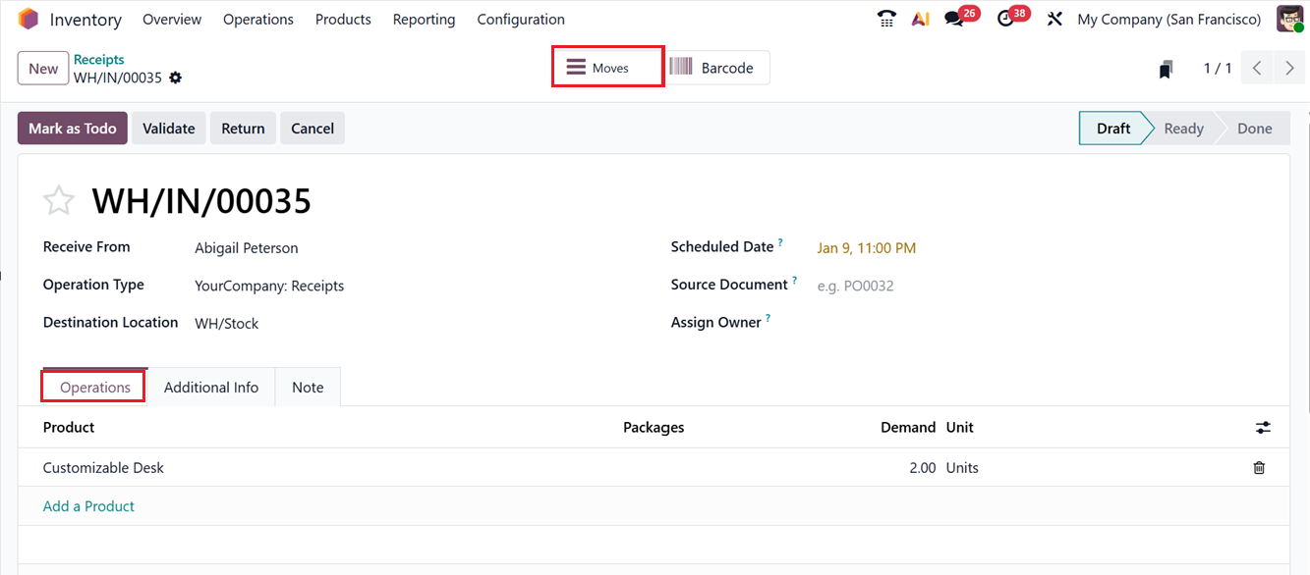
Task: Open optional columns selector on the table
Action: pos(1263,427)
